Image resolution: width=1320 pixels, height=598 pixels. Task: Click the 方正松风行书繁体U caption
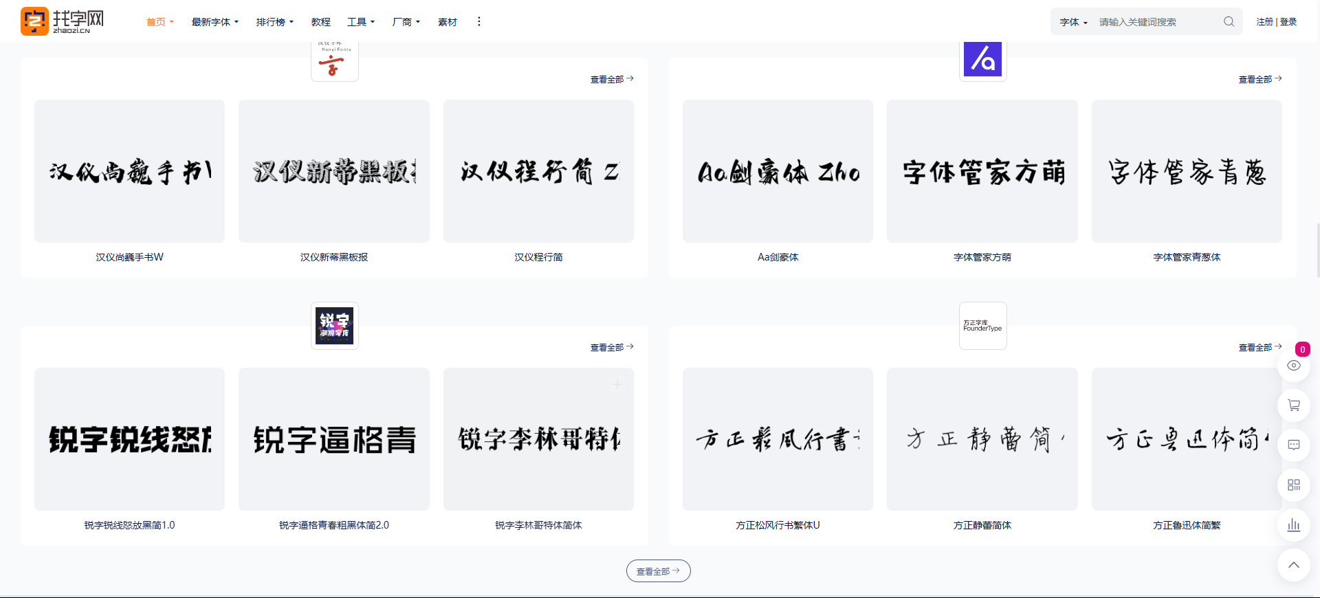[778, 525]
